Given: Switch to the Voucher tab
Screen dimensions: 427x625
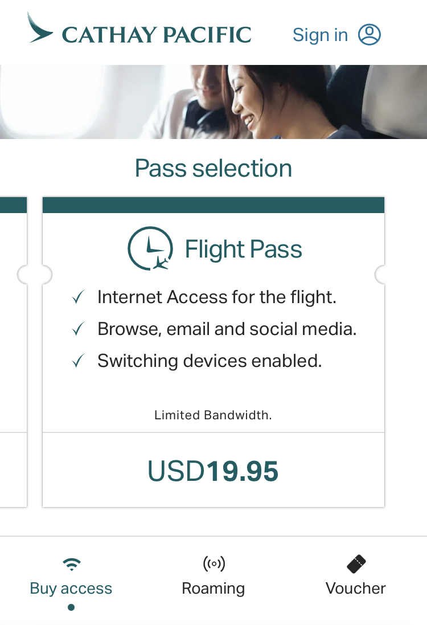Looking at the screenshot, I should (x=356, y=588).
